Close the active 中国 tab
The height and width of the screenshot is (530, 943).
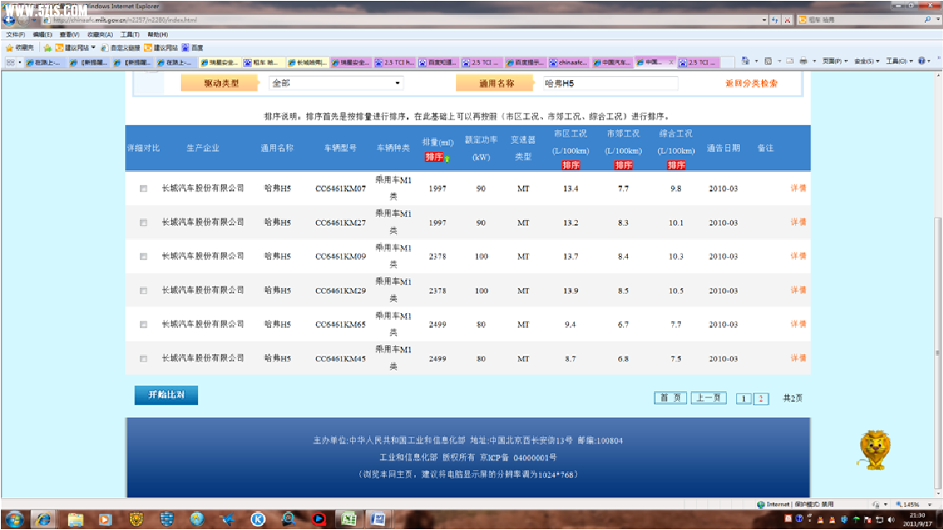pos(671,62)
